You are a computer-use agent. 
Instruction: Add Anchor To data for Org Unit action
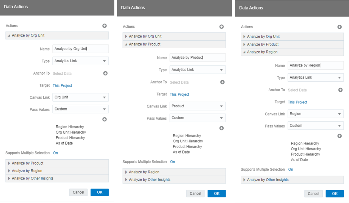pos(105,73)
